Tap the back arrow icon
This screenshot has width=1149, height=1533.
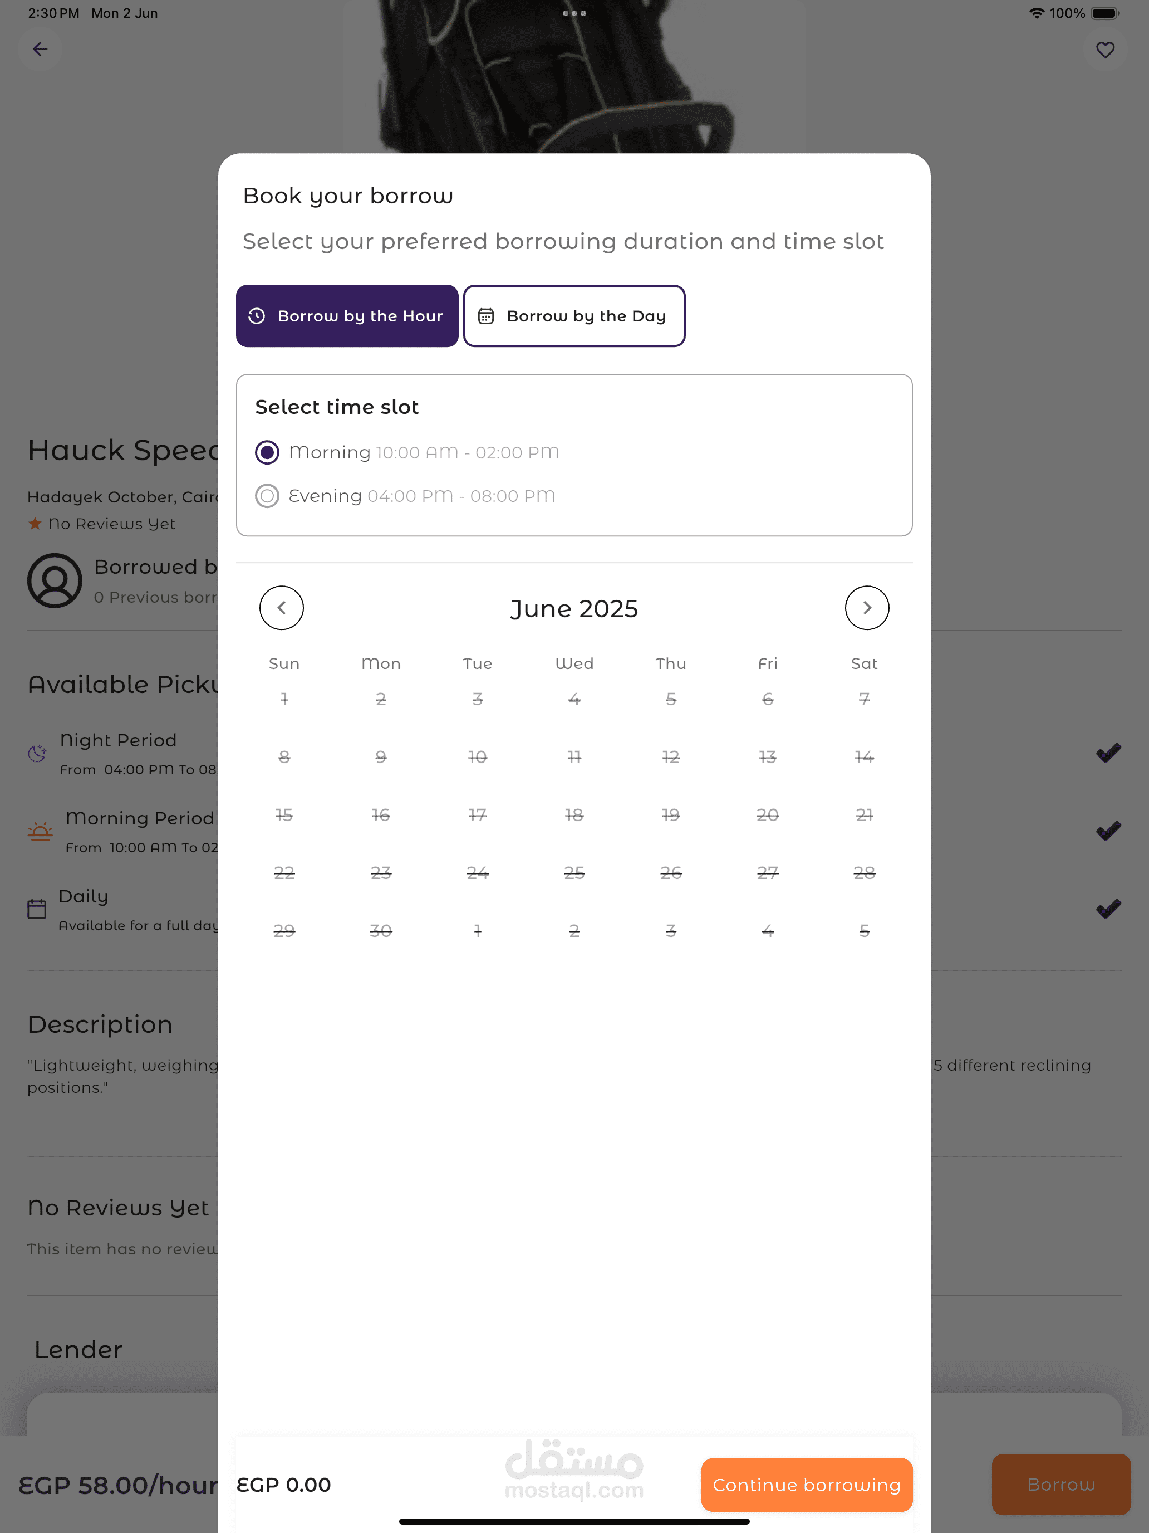40,49
